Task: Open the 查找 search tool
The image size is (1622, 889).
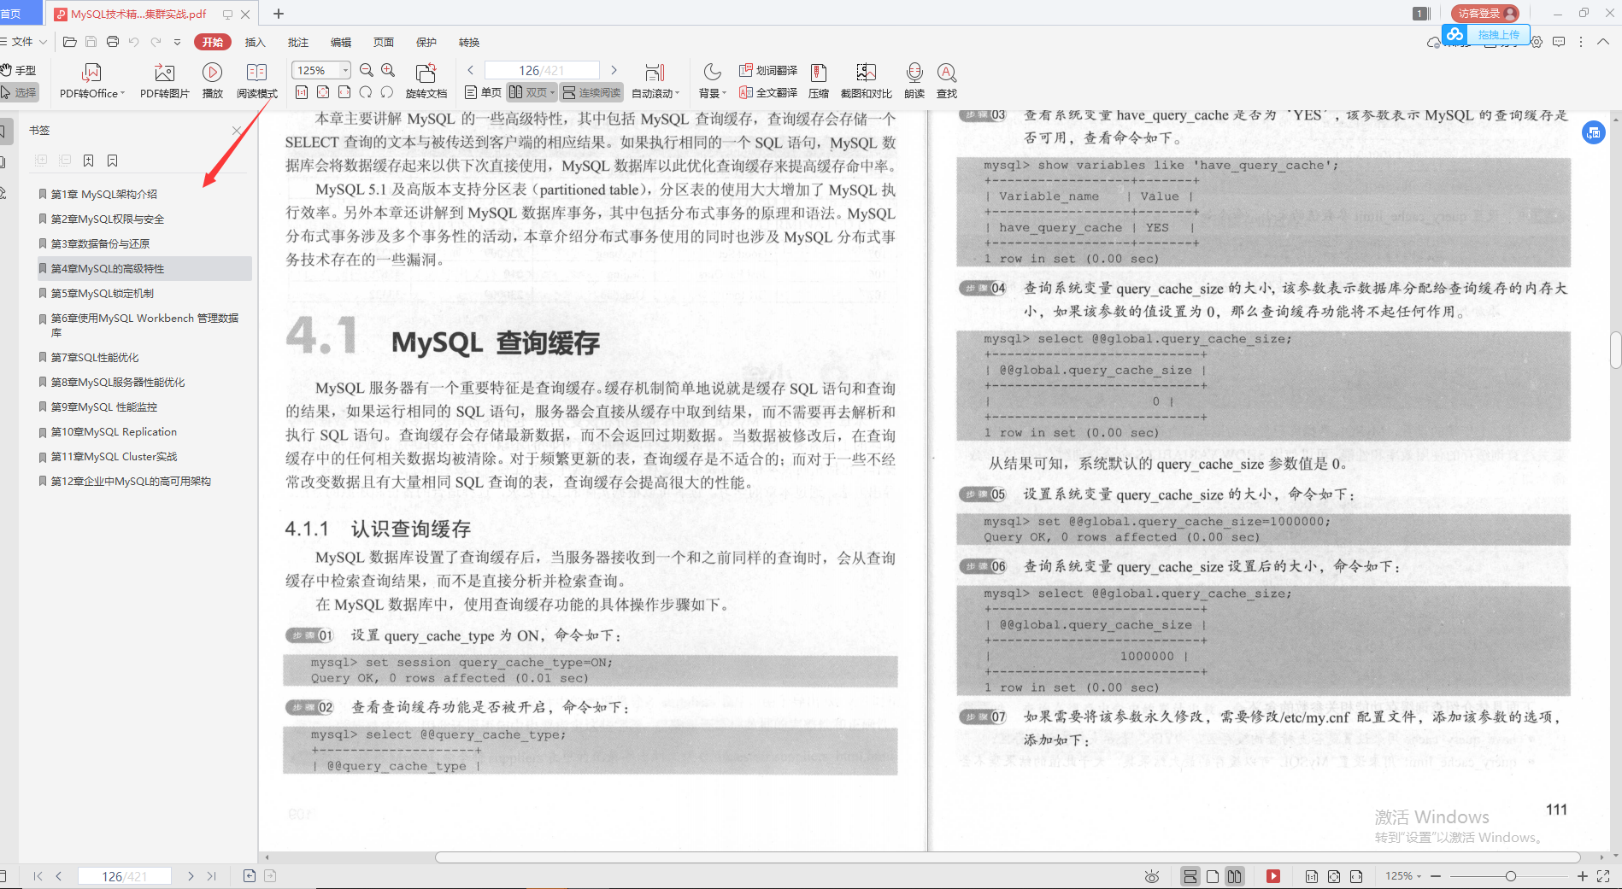Action: tap(946, 79)
